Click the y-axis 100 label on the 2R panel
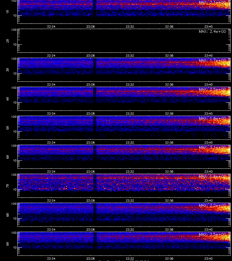 pyautogui.click(x=14, y=30)
